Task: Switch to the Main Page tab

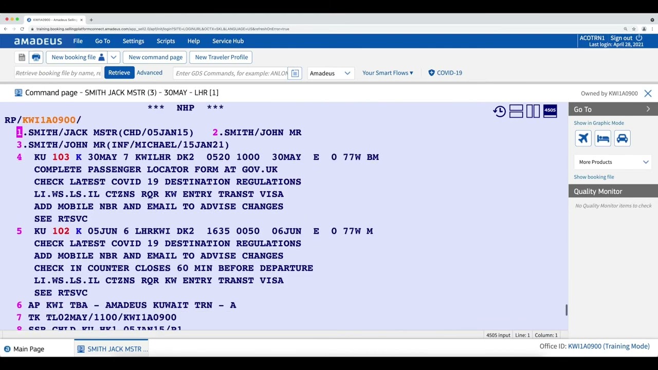Action: coord(24,349)
